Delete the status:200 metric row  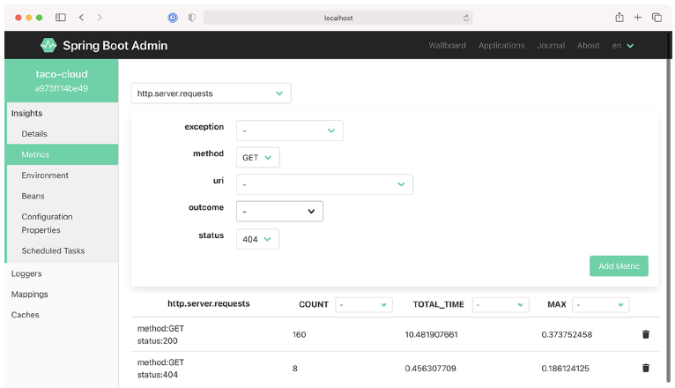[x=645, y=334]
